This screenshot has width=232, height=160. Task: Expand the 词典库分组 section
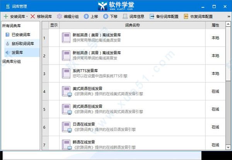(12, 61)
